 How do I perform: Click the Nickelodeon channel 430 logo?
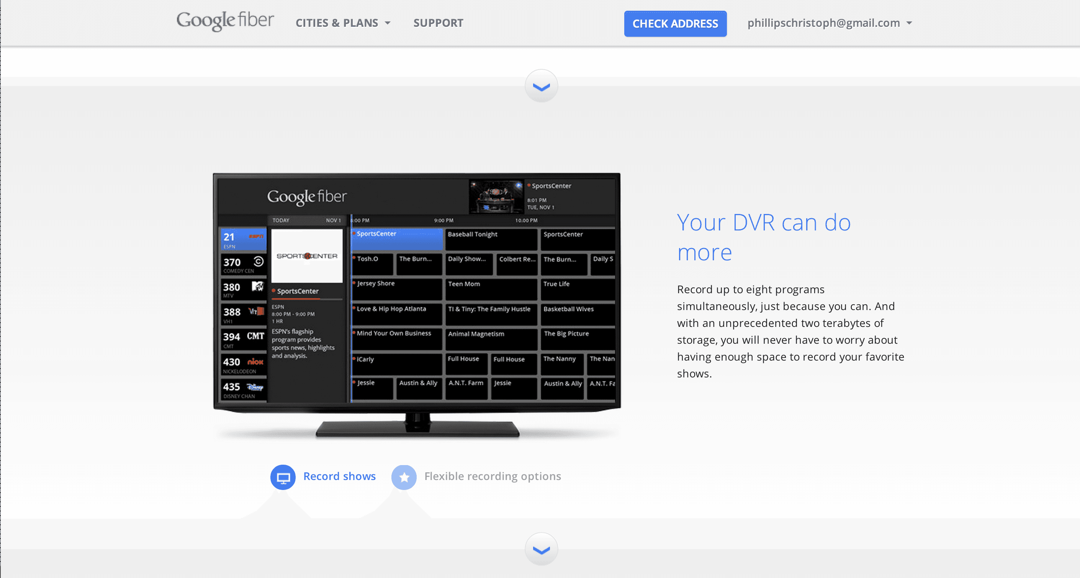click(255, 362)
